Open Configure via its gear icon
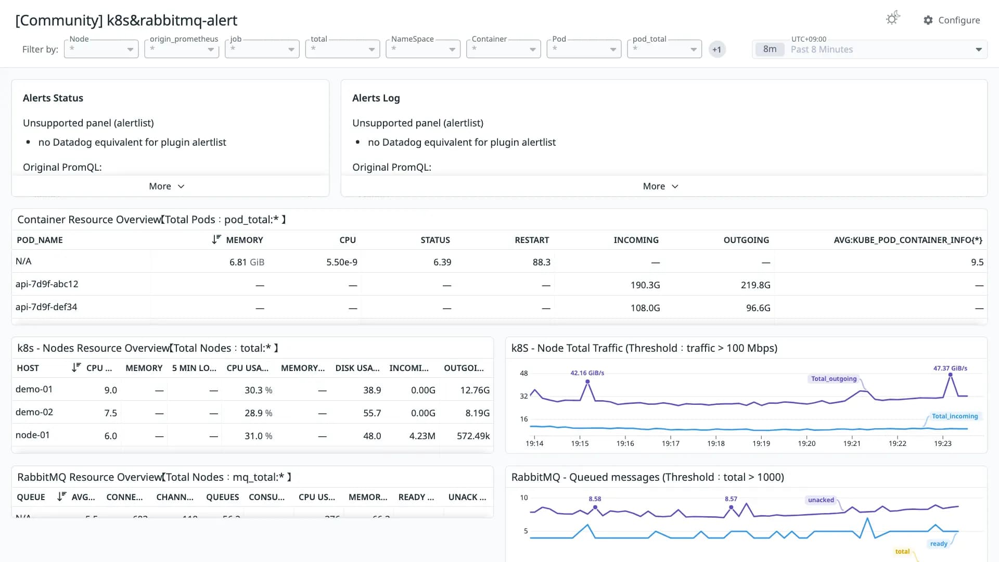The height and width of the screenshot is (562, 999). click(x=928, y=20)
